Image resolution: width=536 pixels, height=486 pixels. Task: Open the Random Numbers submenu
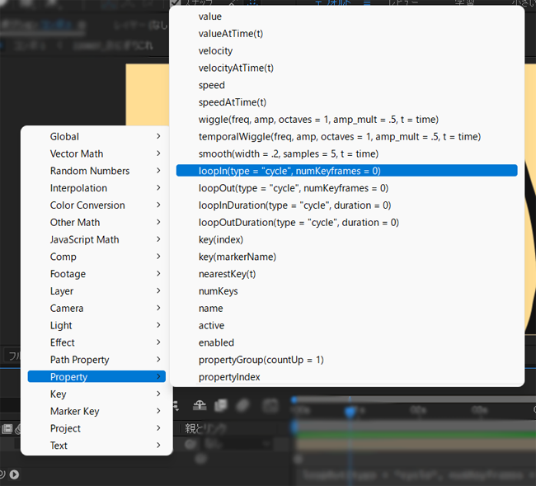[89, 171]
